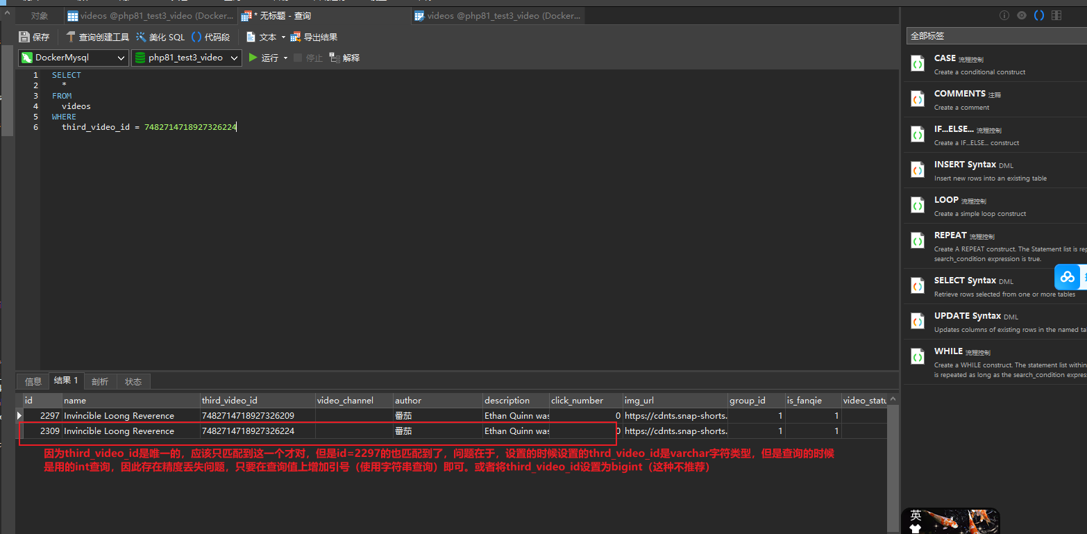Open the 剖析 (Profile) tab
The width and height of the screenshot is (1087, 534).
pyautogui.click(x=100, y=381)
